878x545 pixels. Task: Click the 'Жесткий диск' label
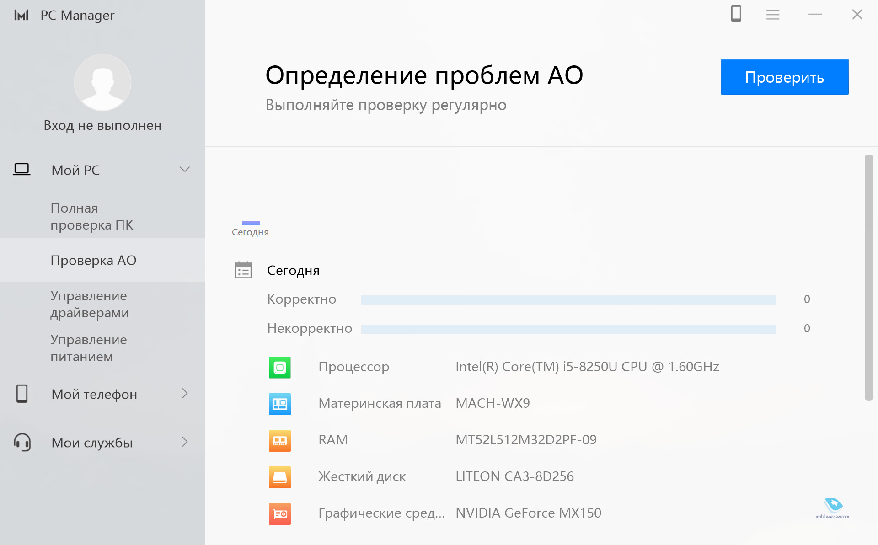click(x=362, y=476)
